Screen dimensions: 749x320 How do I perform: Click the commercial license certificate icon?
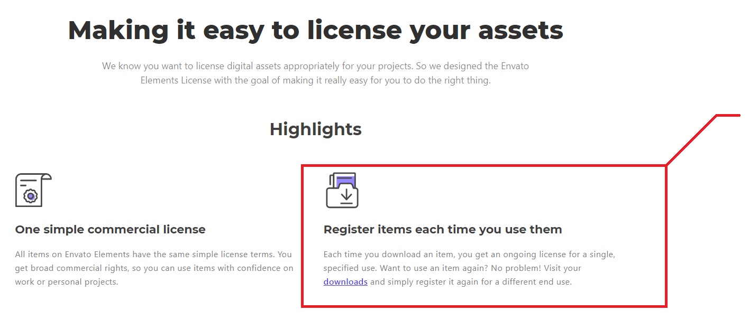click(x=33, y=190)
